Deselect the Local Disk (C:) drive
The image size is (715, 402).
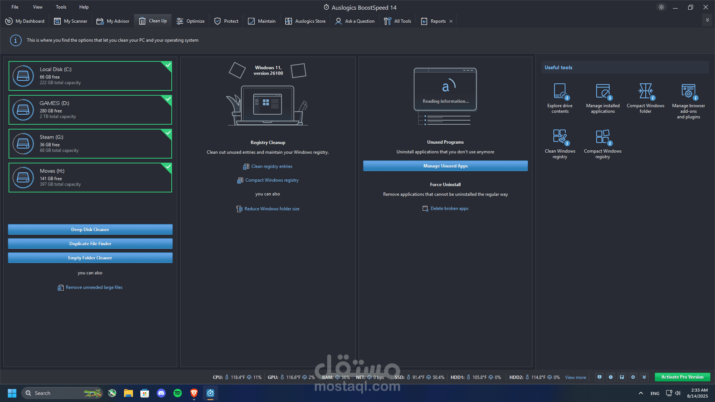[x=90, y=76]
